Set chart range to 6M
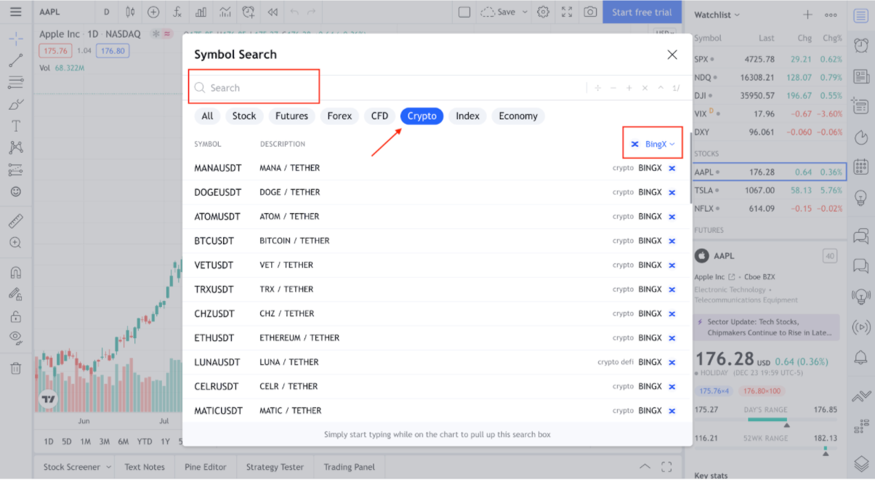The height and width of the screenshot is (480, 875). point(124,441)
